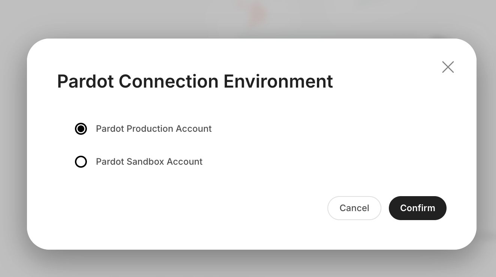Click the "Pardot Production Account" label text
Image resolution: width=496 pixels, height=277 pixels.
[154, 129]
